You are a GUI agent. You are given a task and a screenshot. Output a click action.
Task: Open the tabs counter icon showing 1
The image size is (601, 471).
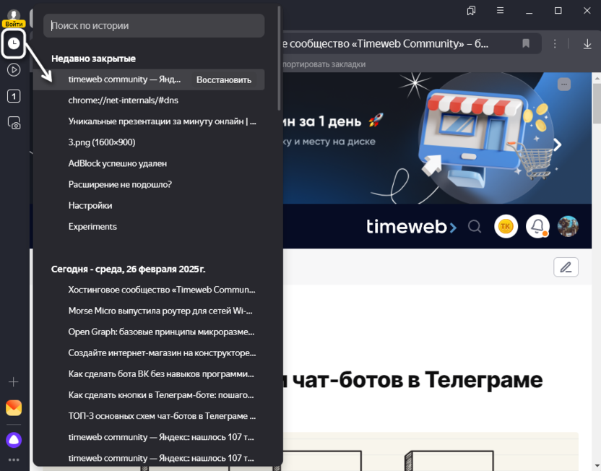pos(14,96)
